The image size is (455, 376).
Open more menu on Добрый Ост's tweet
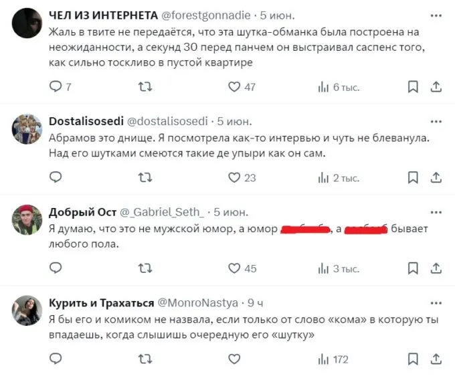coord(436,213)
